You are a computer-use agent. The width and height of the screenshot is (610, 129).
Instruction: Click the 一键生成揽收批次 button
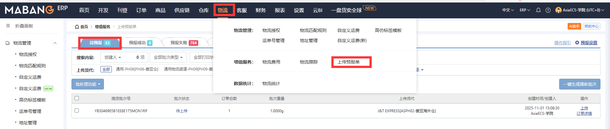(579, 84)
